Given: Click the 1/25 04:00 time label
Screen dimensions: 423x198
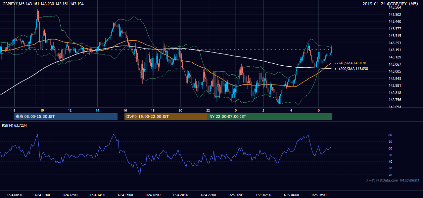Looking at the screenshot, I should pyautogui.click(x=291, y=195).
